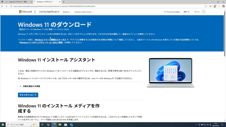Open the Windows リリース情報のステータス link
The width and height of the screenshot is (226, 127).
pos(50,40)
